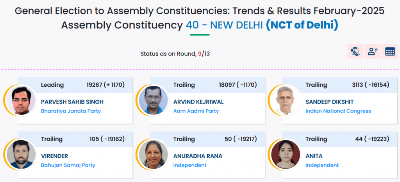Viewport: 400px width, 182px height.
Task: Click the SANDEEP DIKSHIT candidate name
Action: [329, 102]
